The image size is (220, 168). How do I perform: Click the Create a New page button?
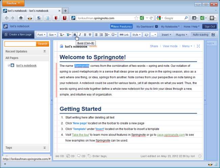[18, 34]
